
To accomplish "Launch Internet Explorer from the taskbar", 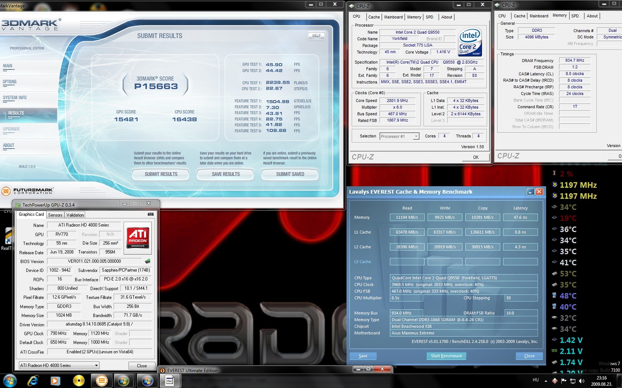I will click(33, 381).
